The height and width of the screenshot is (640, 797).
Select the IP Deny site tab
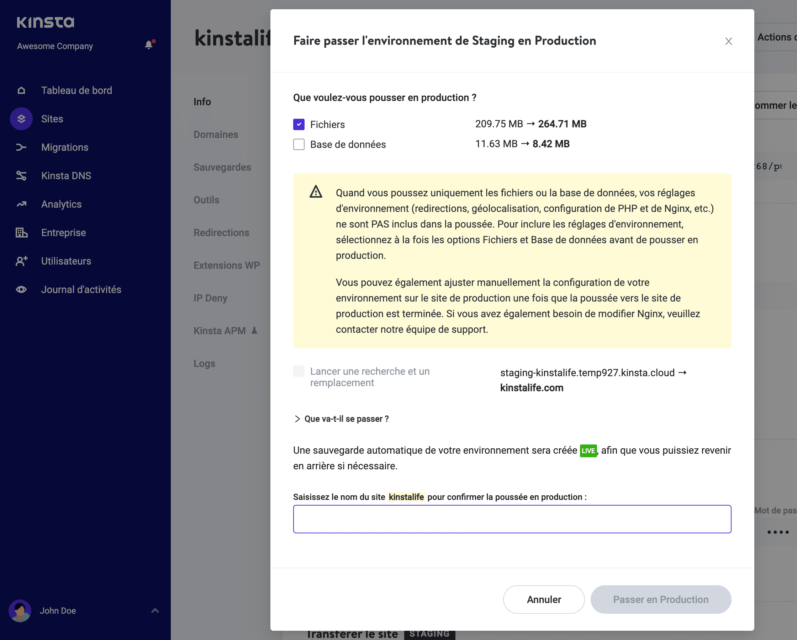point(210,298)
